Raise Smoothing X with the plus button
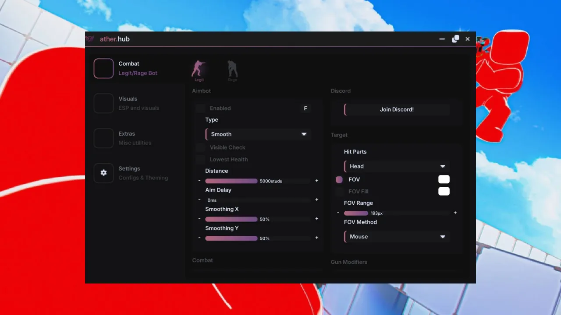Viewport: 561px width, 315px height. click(317, 219)
